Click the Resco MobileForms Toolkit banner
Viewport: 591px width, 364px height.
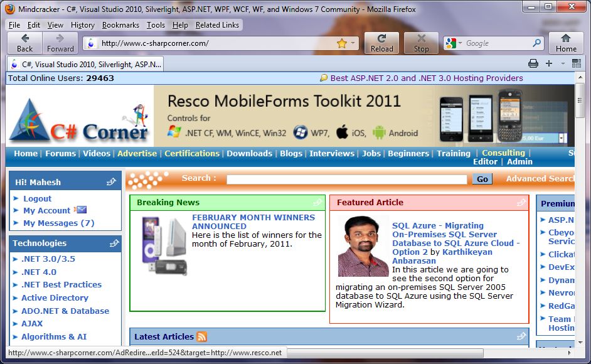(364, 116)
